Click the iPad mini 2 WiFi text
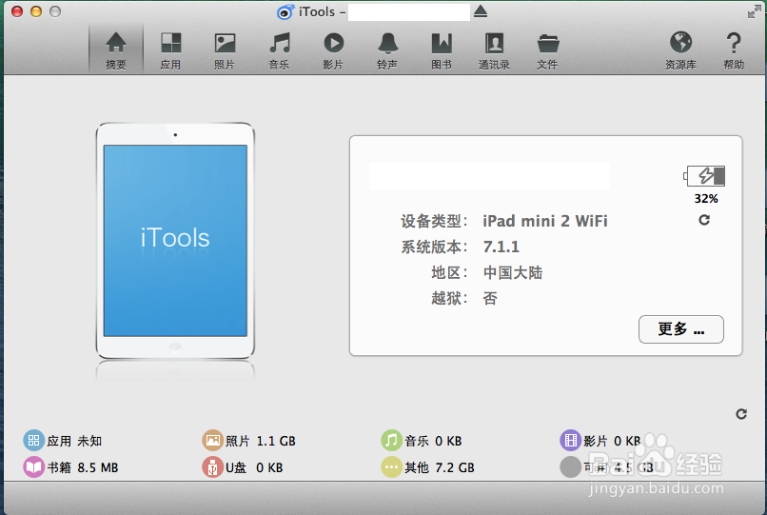Viewport: 767px width, 515px height. click(545, 221)
